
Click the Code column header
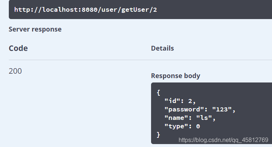click(18, 48)
